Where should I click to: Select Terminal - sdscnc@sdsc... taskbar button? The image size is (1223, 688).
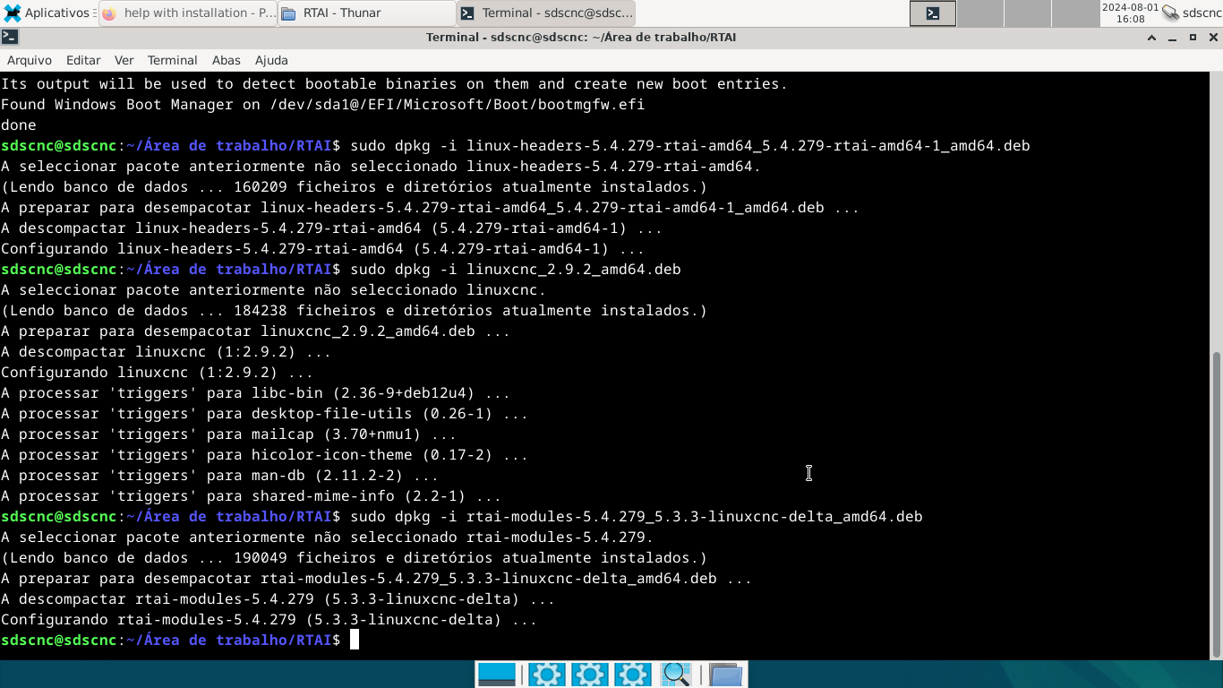click(x=546, y=13)
